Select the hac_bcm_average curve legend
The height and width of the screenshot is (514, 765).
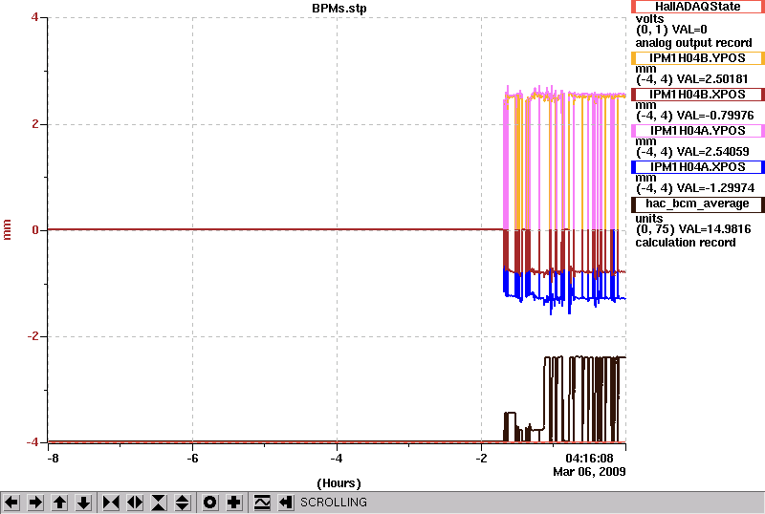698,204
